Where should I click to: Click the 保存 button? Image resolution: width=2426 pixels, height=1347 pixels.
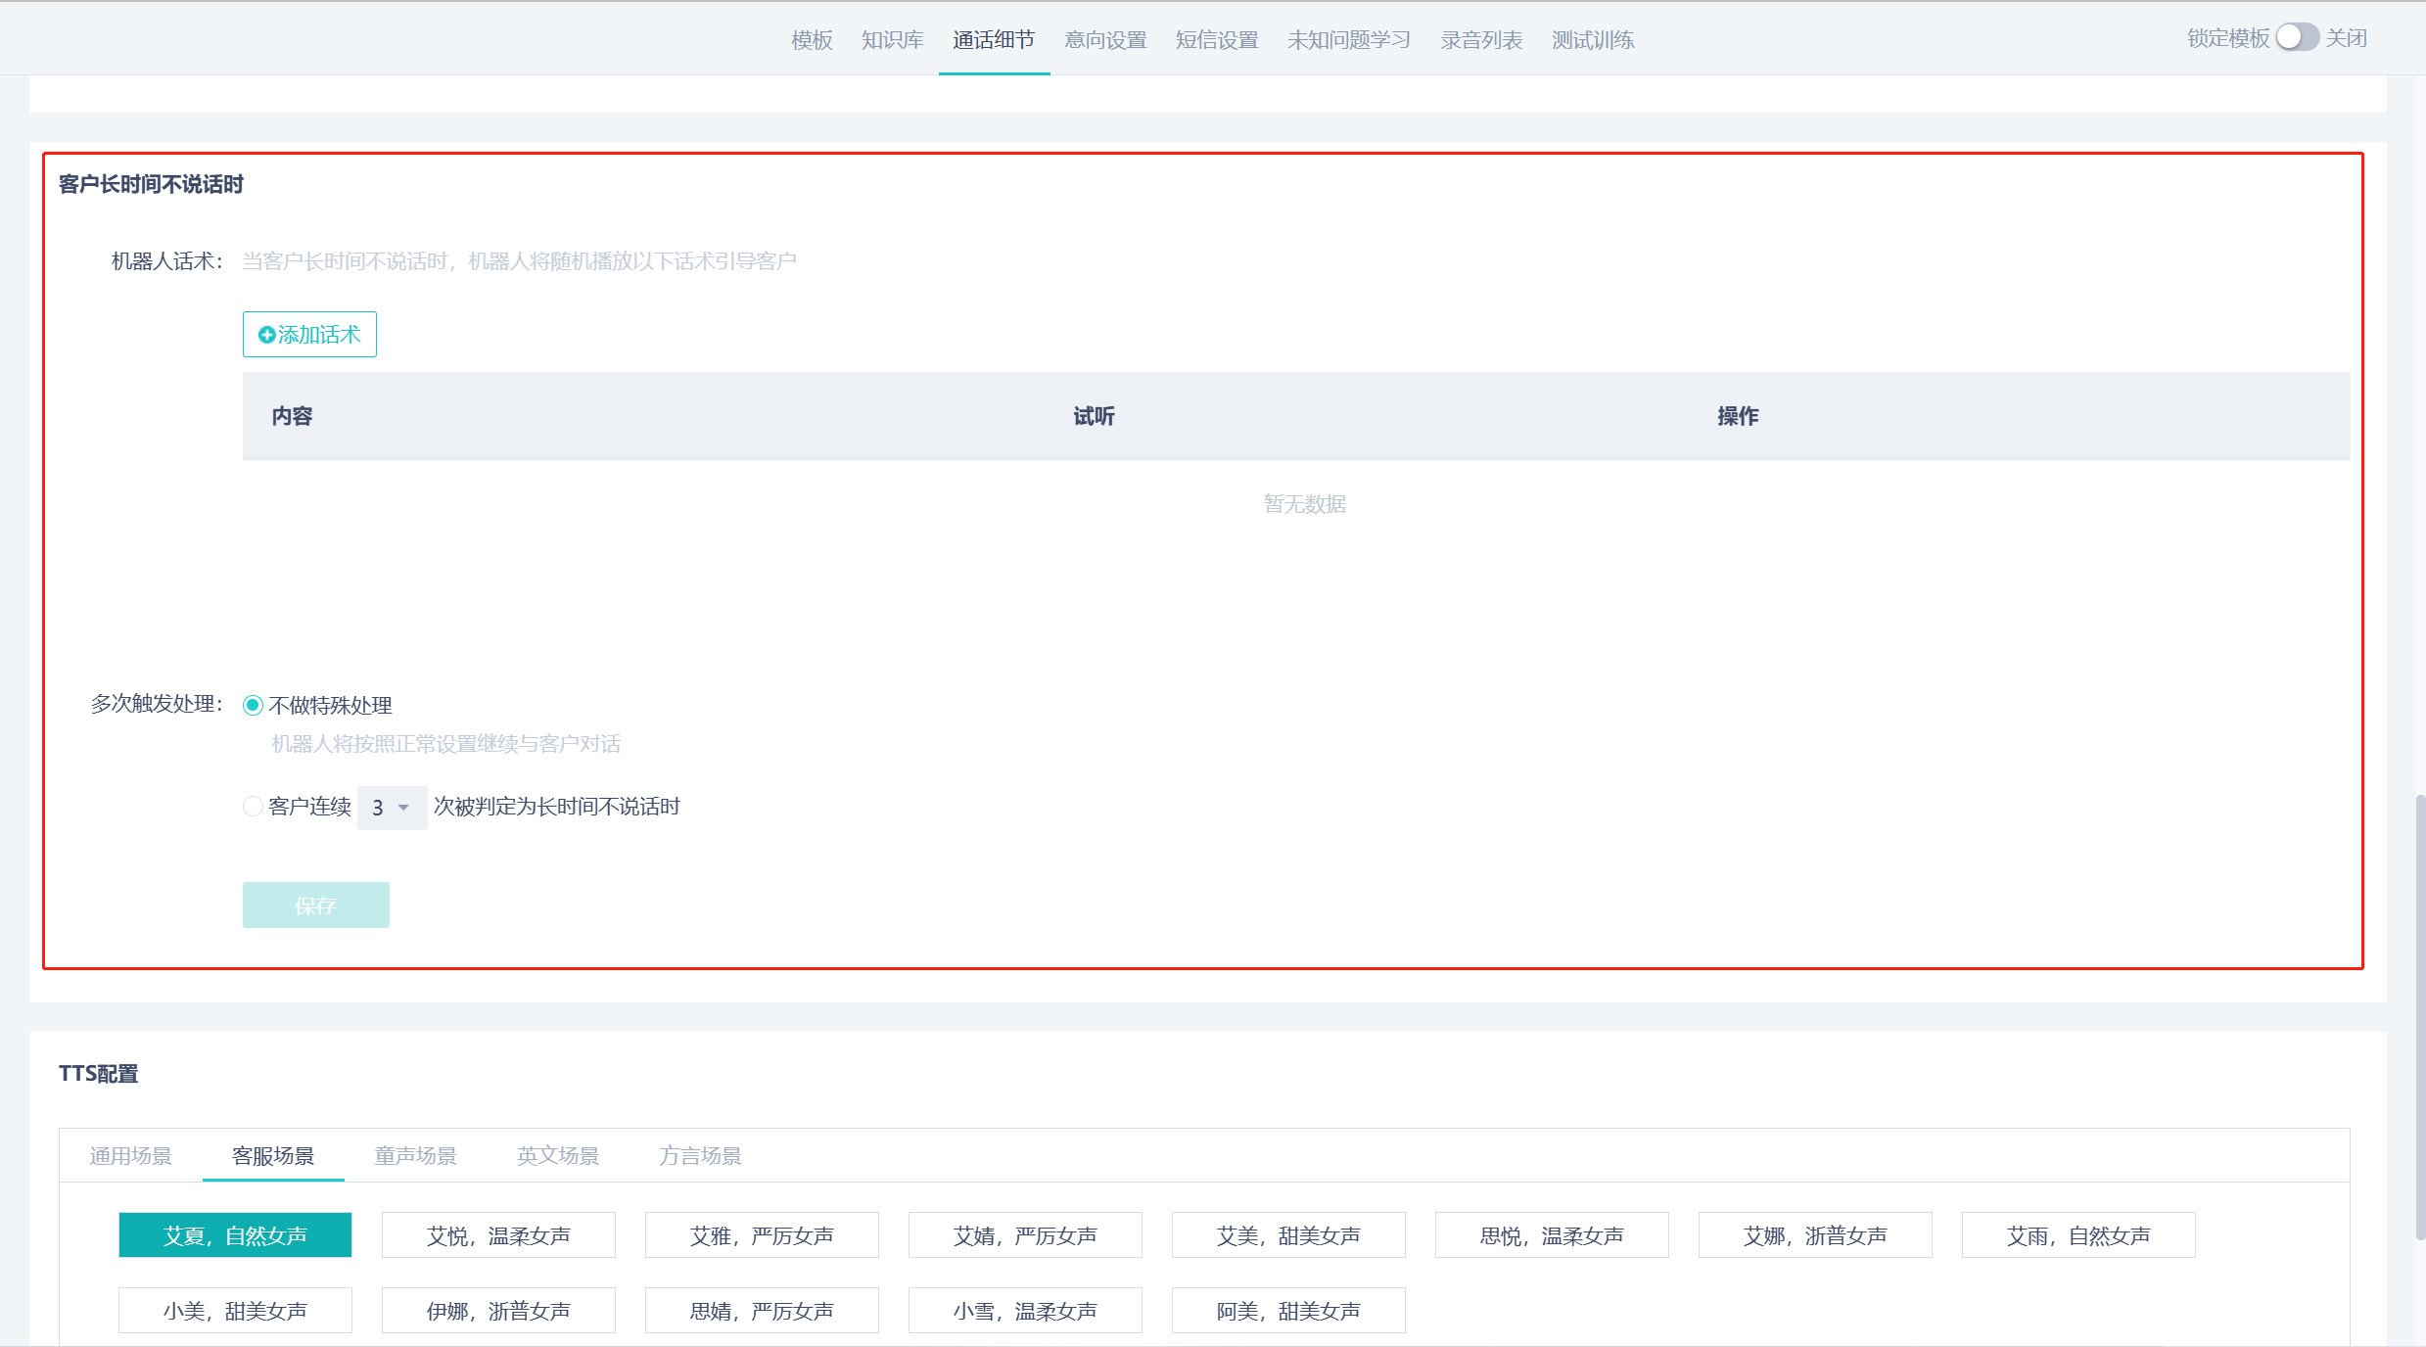(316, 906)
